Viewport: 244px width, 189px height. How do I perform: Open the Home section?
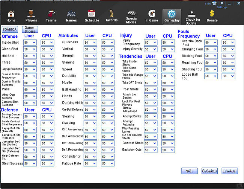pyautogui.click(x=11, y=16)
